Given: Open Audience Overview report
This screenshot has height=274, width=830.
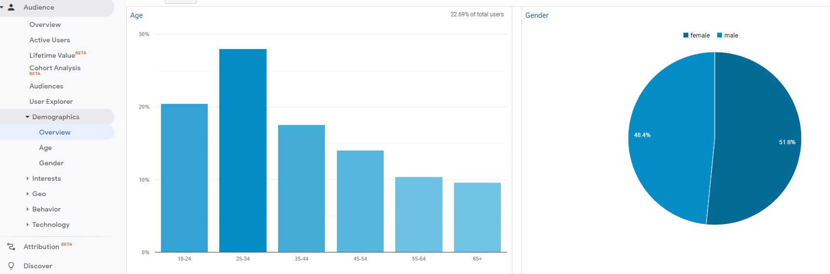Looking at the screenshot, I should (x=45, y=25).
